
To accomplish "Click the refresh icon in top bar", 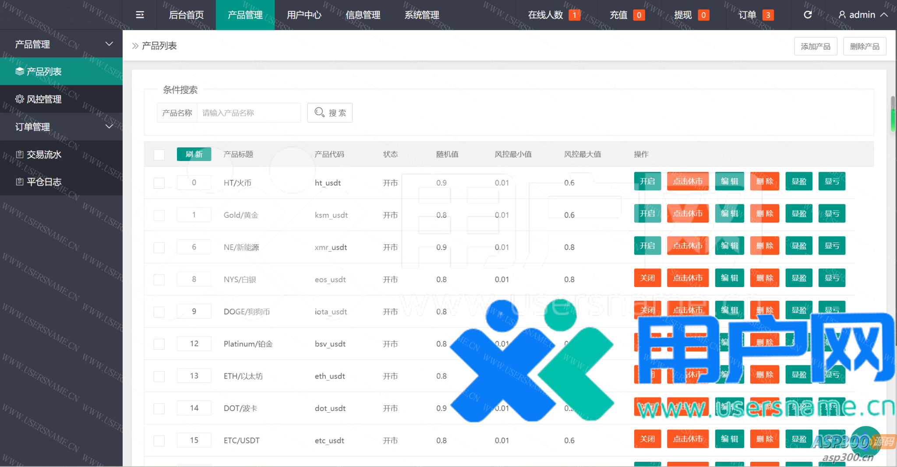I will (808, 15).
